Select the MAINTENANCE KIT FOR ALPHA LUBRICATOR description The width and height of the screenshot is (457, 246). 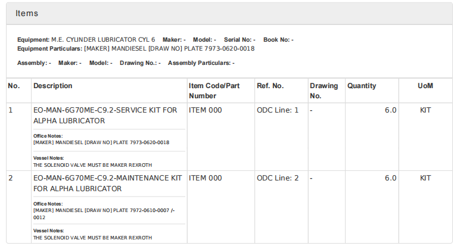(x=108, y=183)
